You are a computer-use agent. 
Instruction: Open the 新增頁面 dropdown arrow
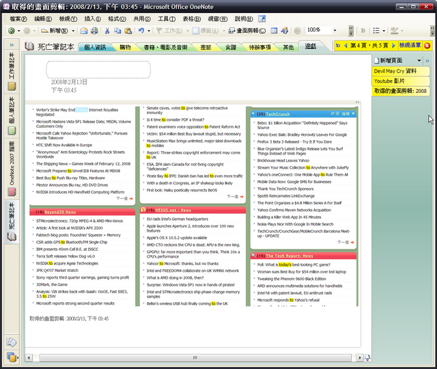[x=419, y=61]
